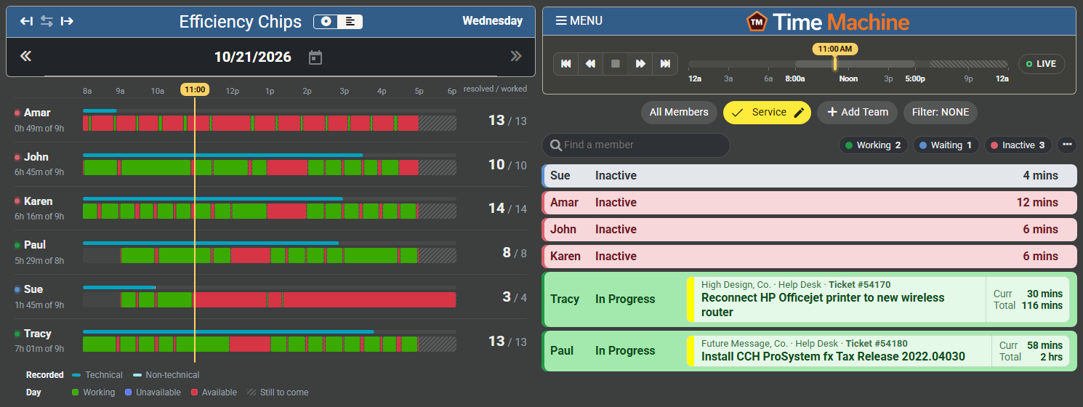The width and height of the screenshot is (1083, 407).
Task: Click the Add Team button
Action: (x=858, y=113)
